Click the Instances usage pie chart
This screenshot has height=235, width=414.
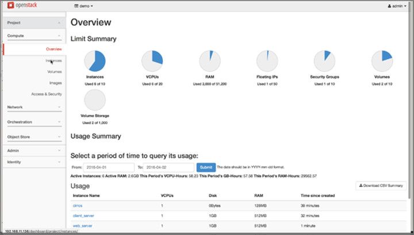tap(95, 61)
